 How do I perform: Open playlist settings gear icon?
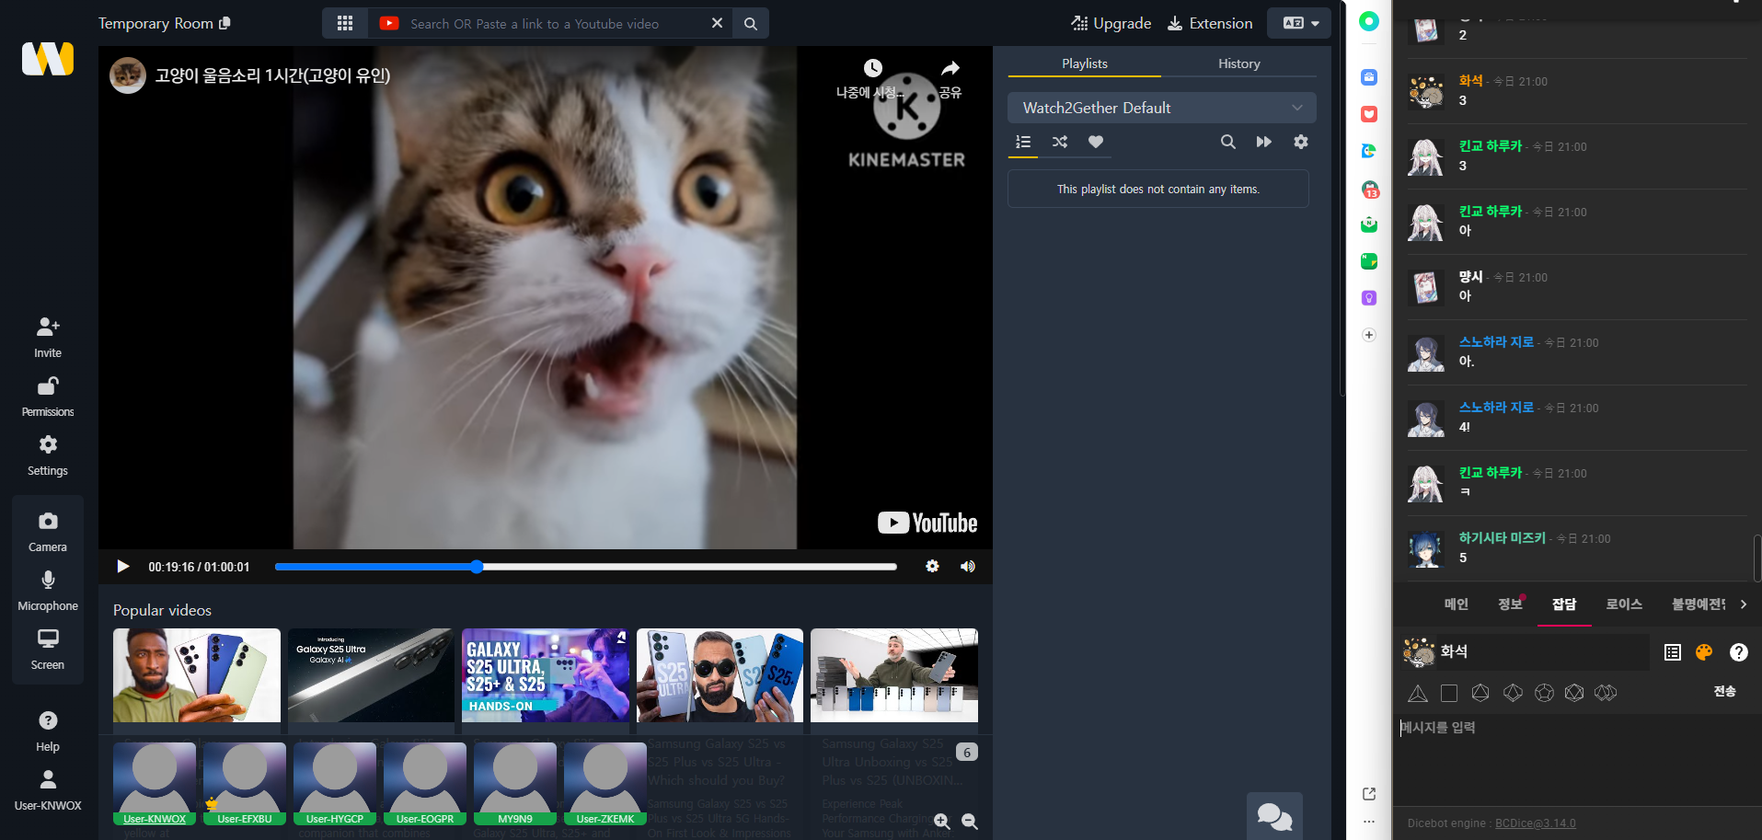1300,142
